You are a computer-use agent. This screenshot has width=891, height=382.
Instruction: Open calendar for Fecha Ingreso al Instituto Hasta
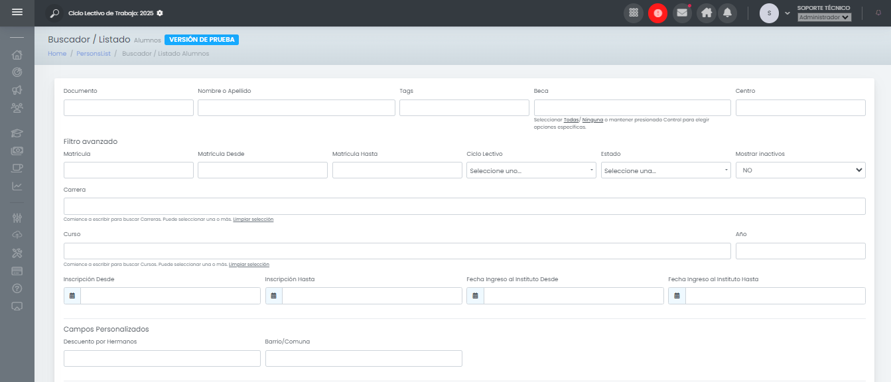coord(677,296)
